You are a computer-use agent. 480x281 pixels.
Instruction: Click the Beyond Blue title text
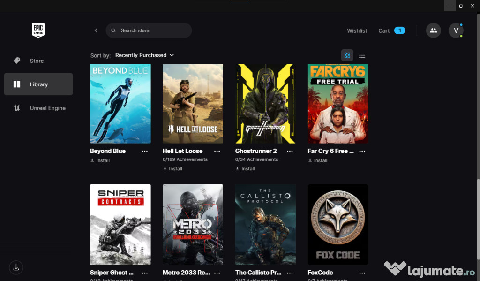tap(108, 151)
